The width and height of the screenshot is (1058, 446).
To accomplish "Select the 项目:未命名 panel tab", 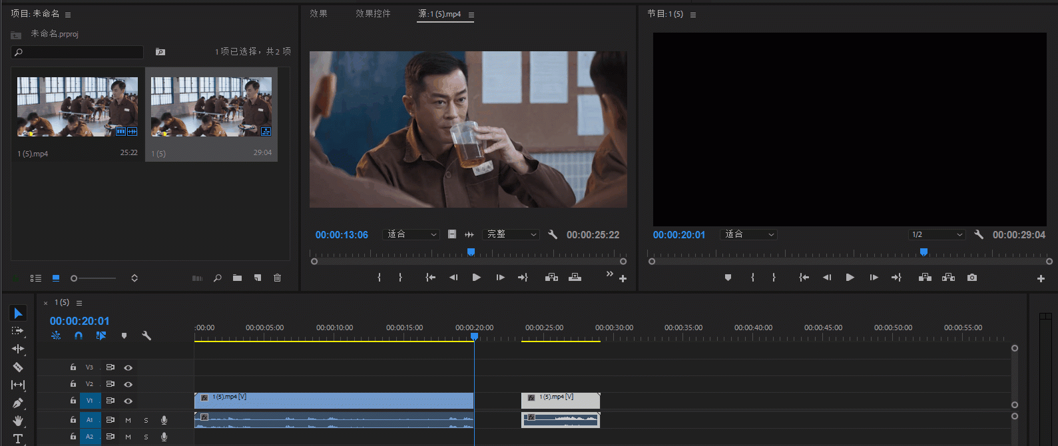I will point(35,13).
